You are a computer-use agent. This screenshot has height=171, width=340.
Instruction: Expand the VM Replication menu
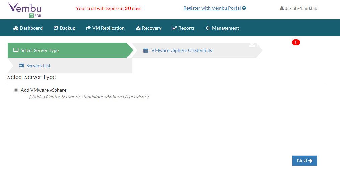tap(105, 28)
